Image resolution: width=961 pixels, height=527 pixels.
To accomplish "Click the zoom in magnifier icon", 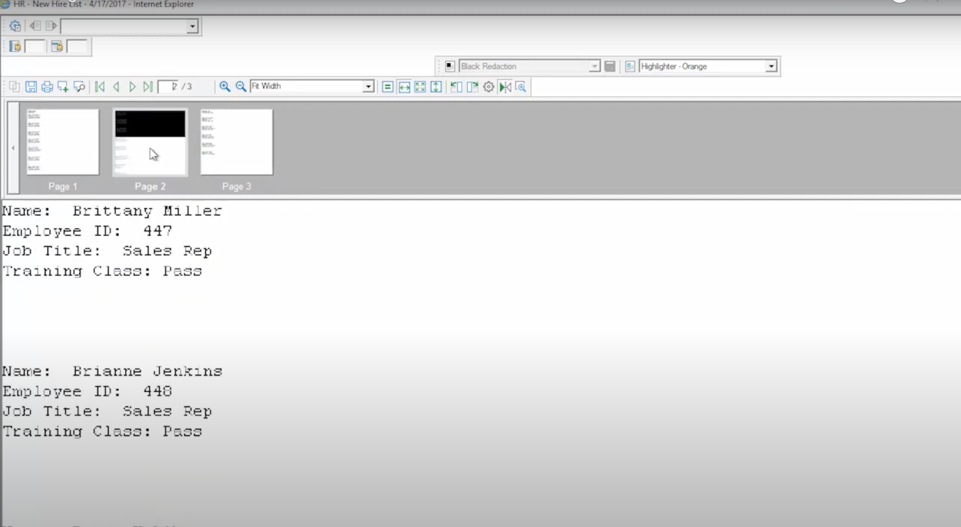I will (x=225, y=86).
